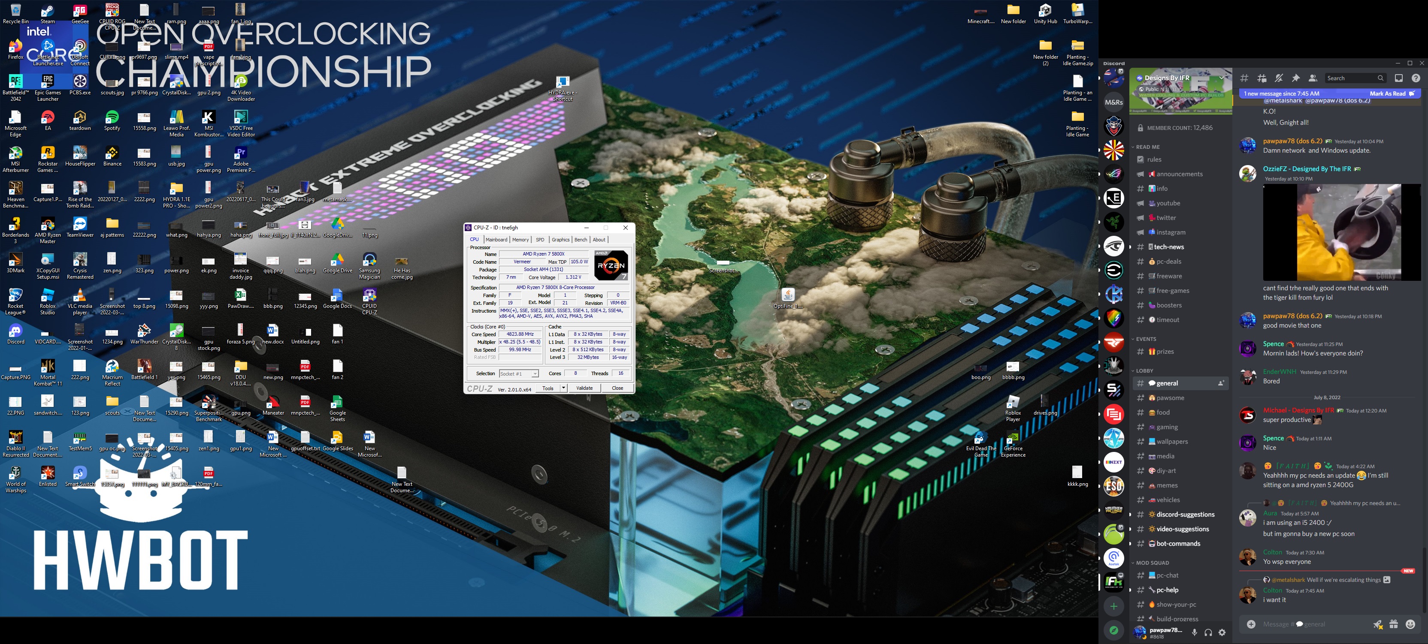Open the Recycle Bin
Screen dimensions: 1428x644
(15, 14)
